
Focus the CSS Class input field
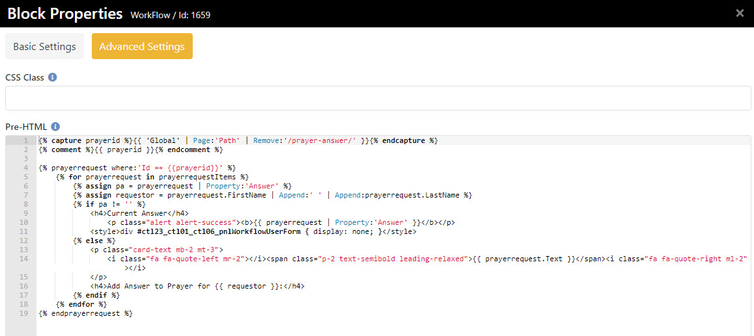click(378, 98)
